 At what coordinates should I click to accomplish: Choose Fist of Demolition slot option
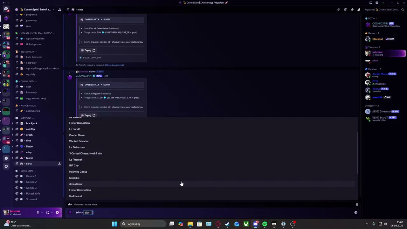tap(212, 123)
